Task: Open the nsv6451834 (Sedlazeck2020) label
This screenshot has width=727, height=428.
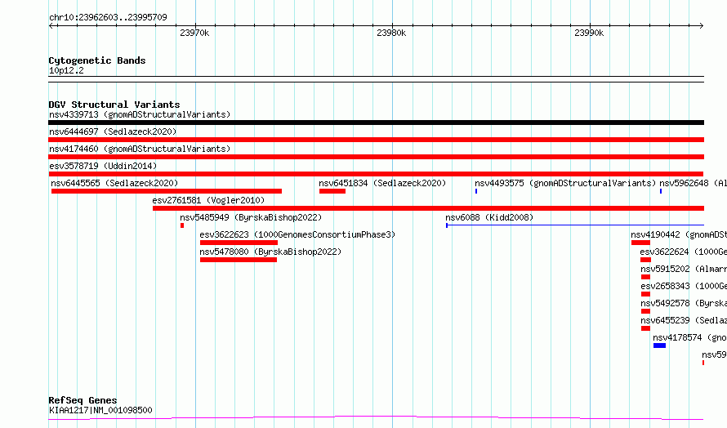Action: [x=382, y=183]
